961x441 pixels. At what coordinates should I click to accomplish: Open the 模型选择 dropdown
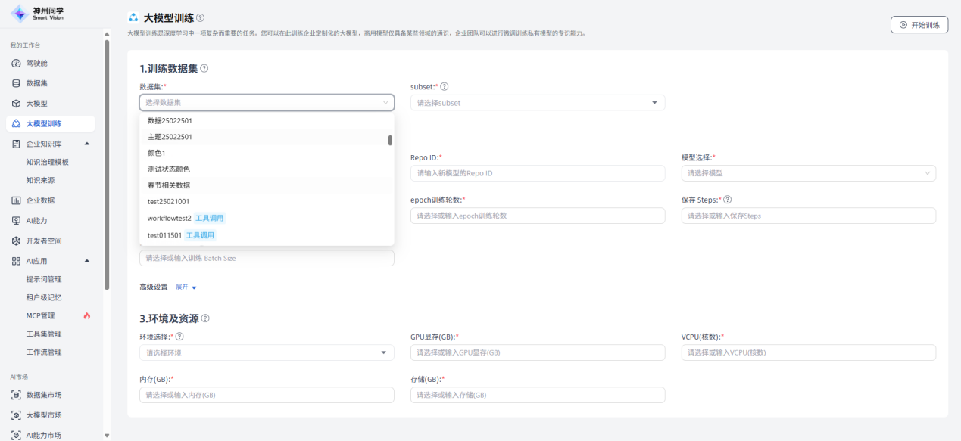pos(808,173)
